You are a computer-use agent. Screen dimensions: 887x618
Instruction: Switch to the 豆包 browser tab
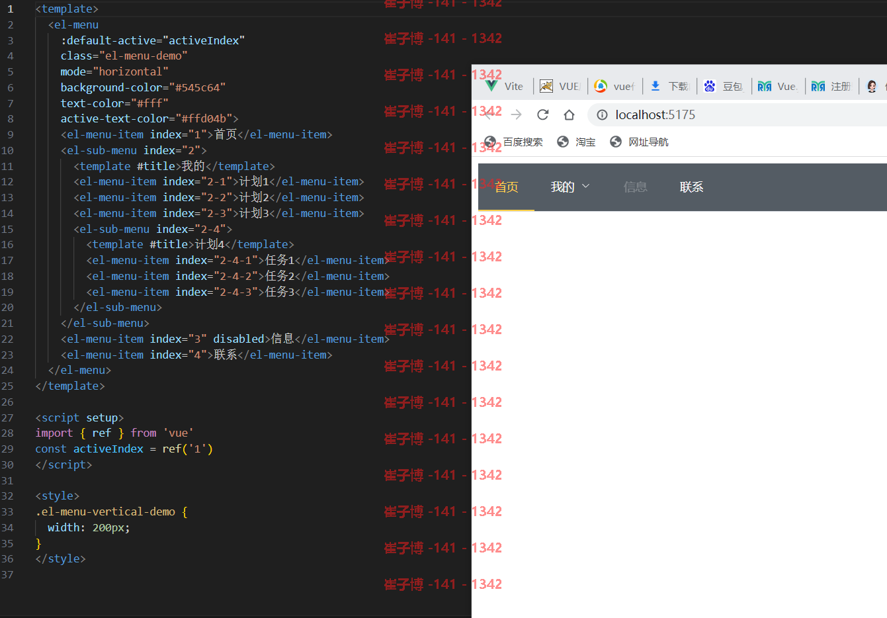coord(724,86)
